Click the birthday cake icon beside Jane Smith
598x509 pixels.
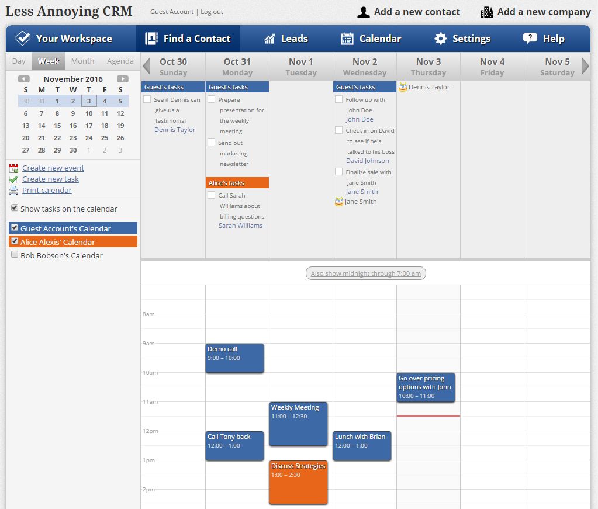click(338, 201)
